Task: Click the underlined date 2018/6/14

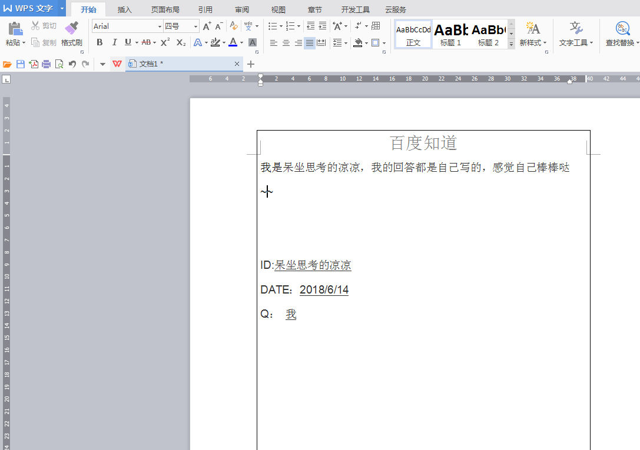Action: [x=324, y=289]
